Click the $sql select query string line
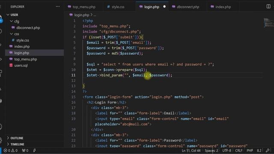The height and width of the screenshot is (154, 274). 150,64
